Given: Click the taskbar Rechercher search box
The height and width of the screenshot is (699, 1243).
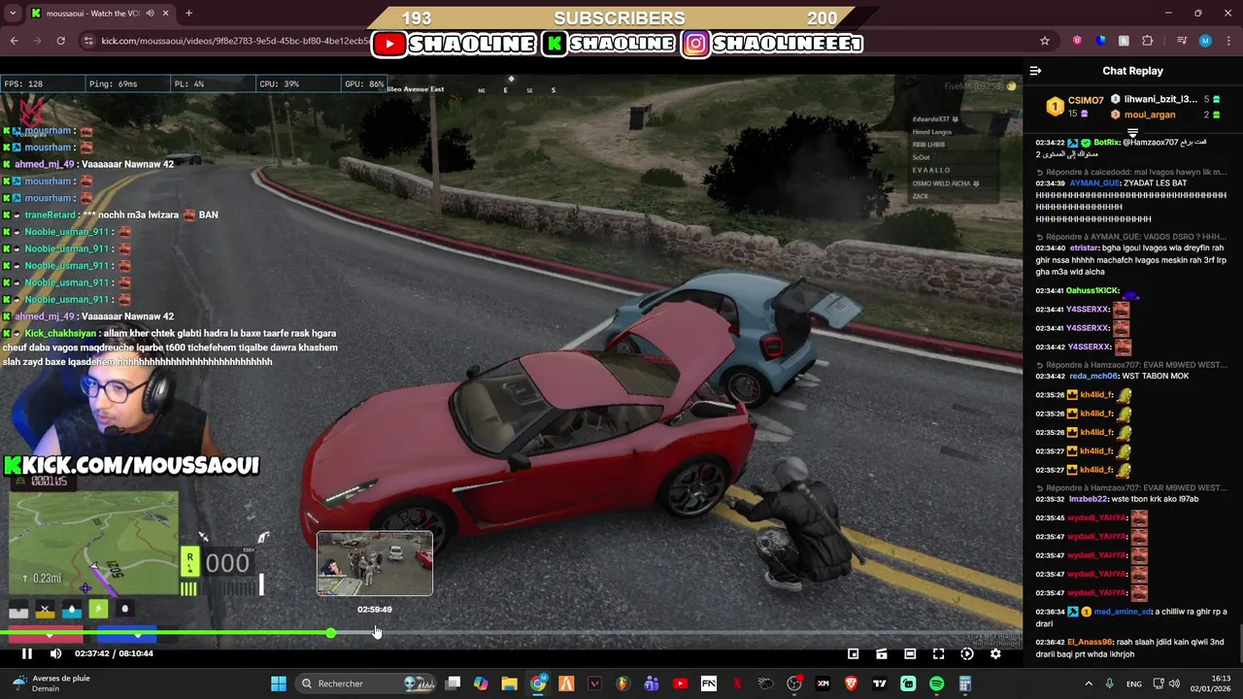Looking at the screenshot, I should [364, 683].
